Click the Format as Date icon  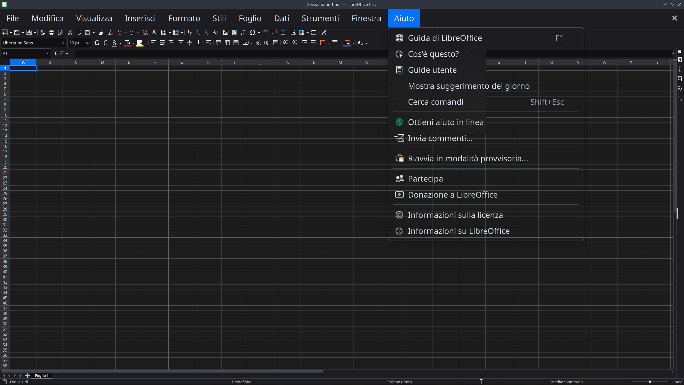(275, 43)
